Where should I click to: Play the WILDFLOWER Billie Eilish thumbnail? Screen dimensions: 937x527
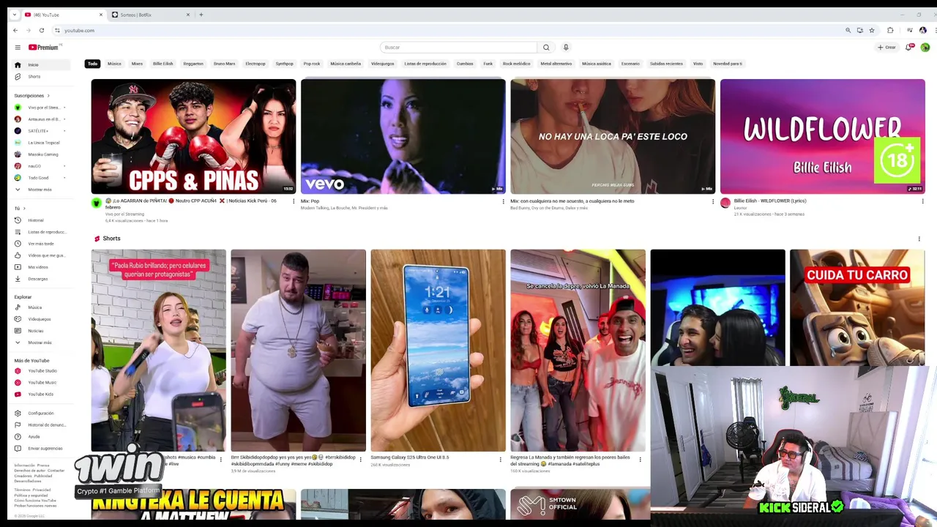pos(823,136)
